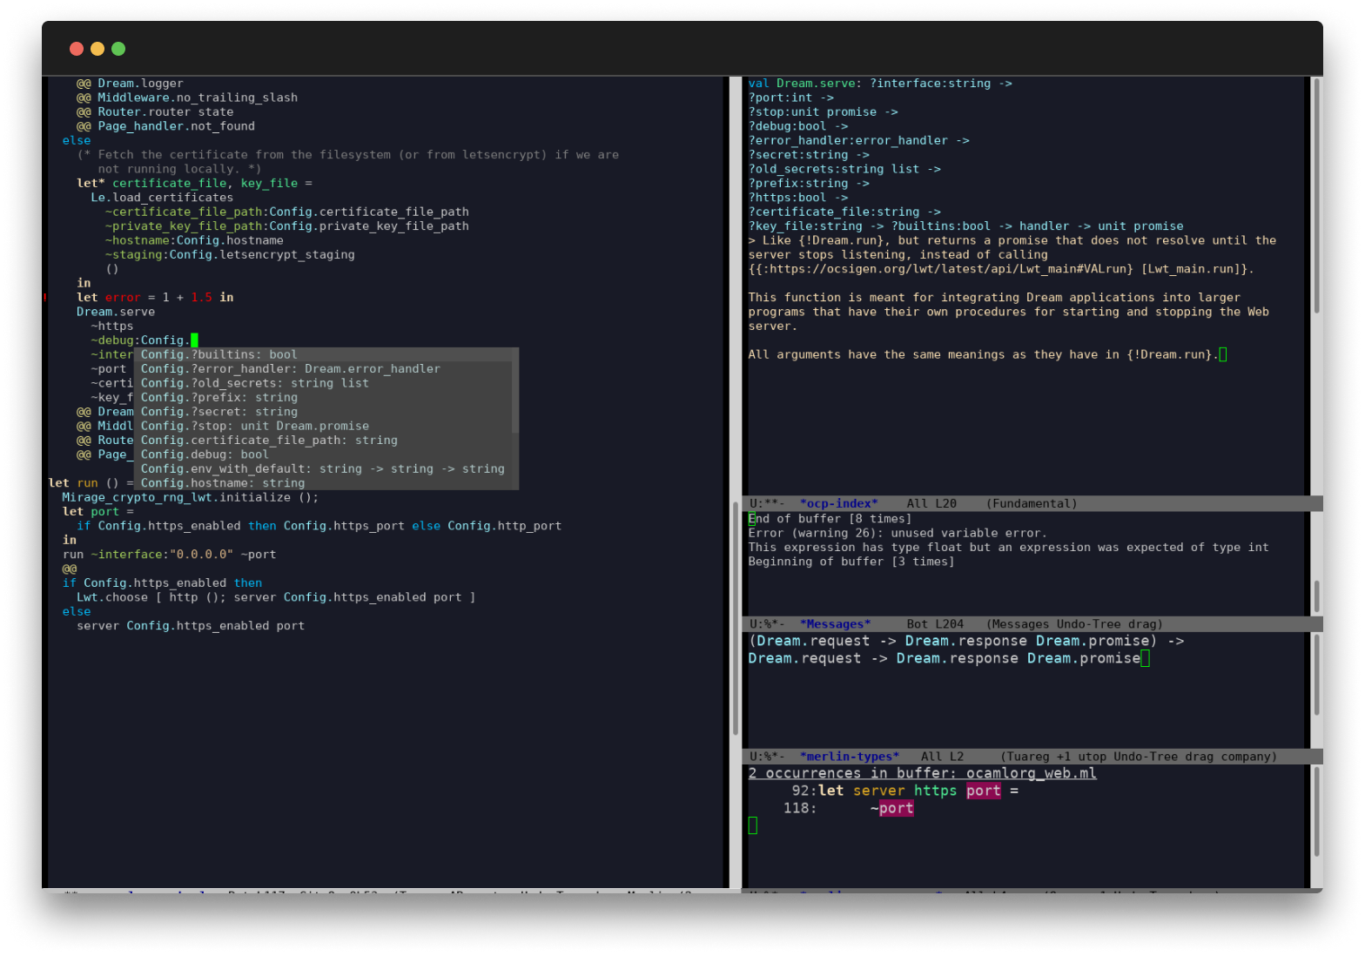Screen dimensions: 1365x956
Task: Click "~hostname:Config.hostname" argument line
Action: (x=194, y=240)
